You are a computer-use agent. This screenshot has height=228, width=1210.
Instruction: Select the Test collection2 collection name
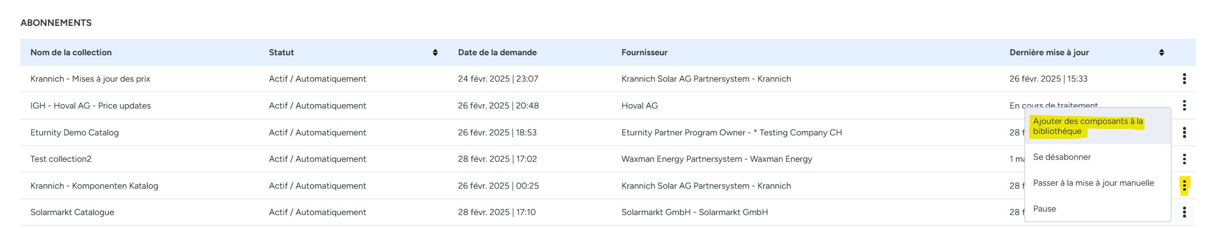point(61,159)
